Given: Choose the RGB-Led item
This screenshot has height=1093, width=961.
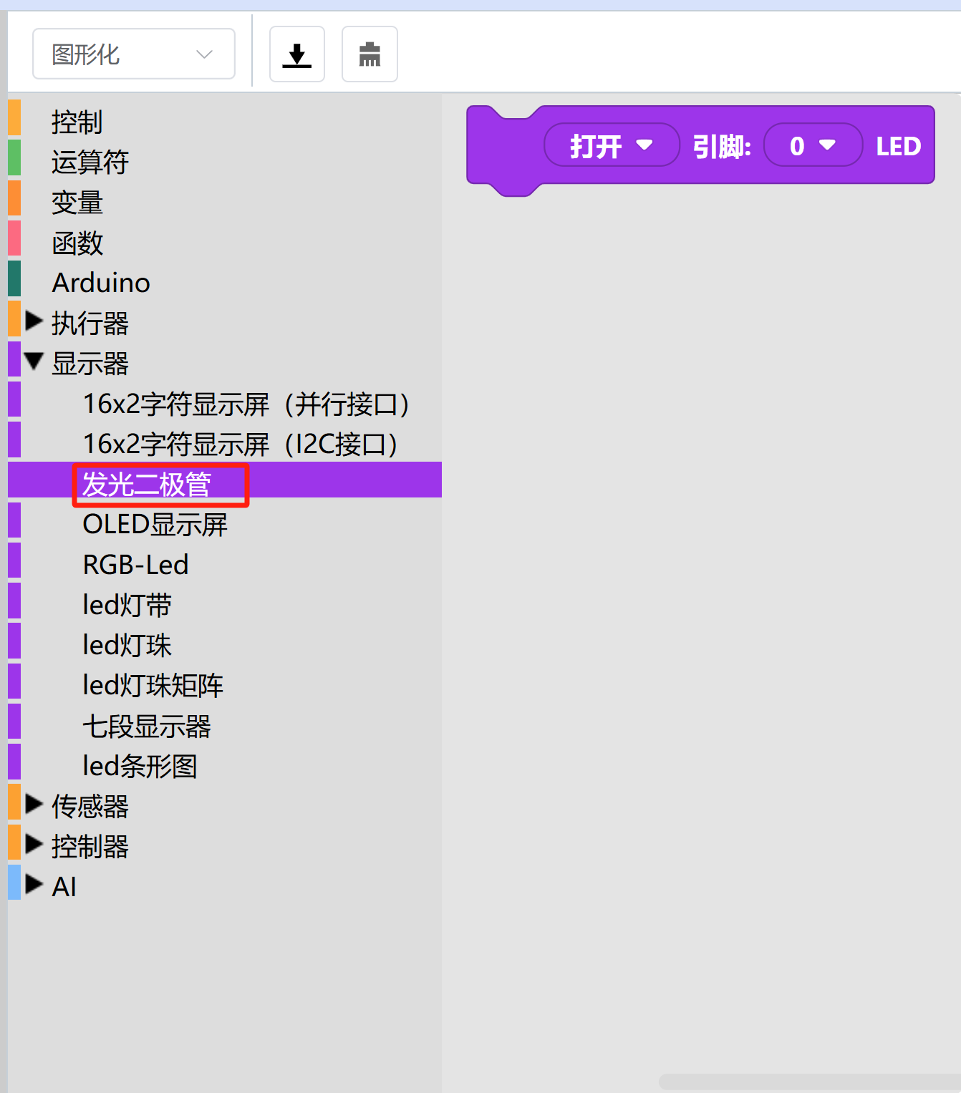Looking at the screenshot, I should [x=135, y=565].
